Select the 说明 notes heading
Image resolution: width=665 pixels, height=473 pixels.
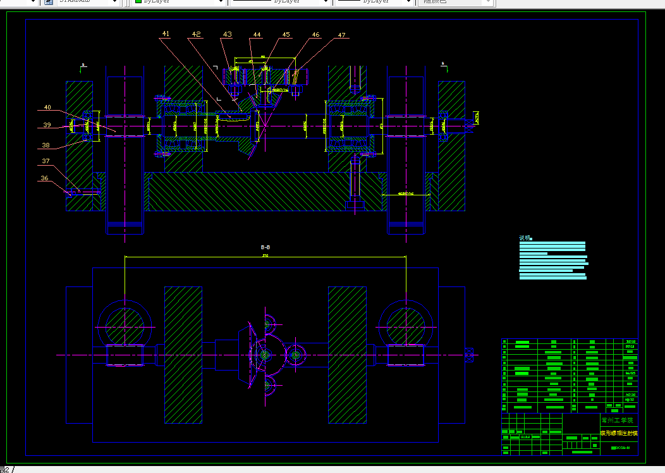pyautogui.click(x=525, y=238)
